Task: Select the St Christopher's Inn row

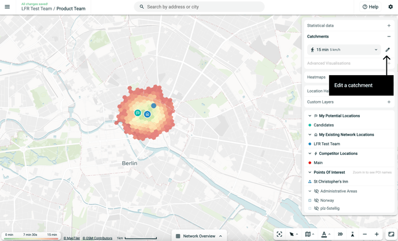Action: (349, 181)
